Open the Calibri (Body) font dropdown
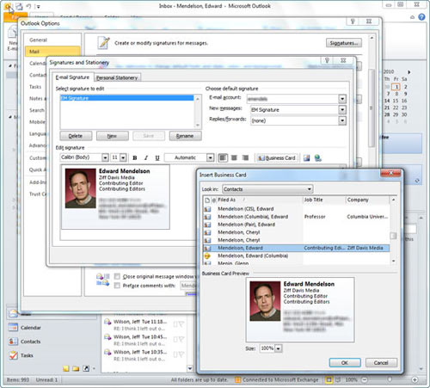Viewport: 430px width, 388px height. click(105, 157)
